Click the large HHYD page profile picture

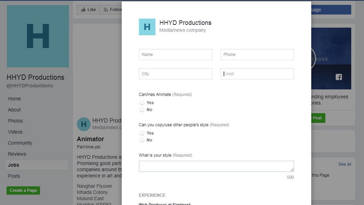[38, 36]
